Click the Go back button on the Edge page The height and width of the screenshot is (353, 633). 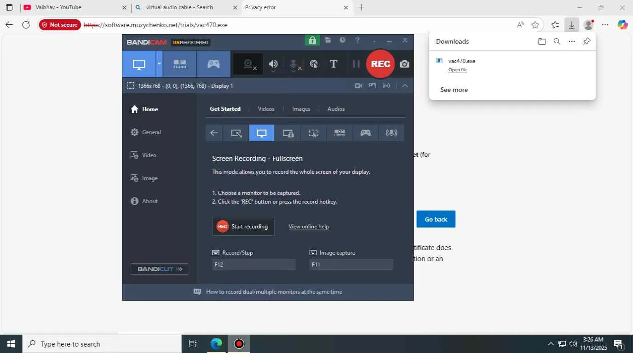[436, 219]
